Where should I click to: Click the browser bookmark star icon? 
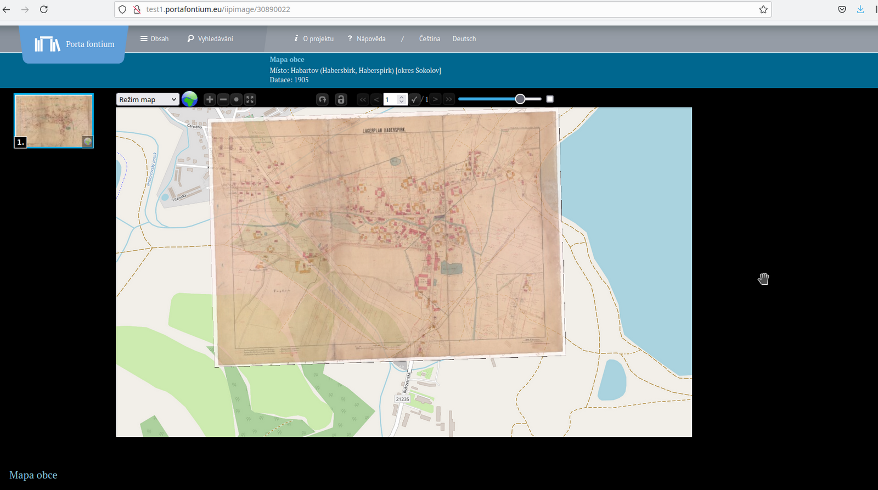tap(763, 9)
